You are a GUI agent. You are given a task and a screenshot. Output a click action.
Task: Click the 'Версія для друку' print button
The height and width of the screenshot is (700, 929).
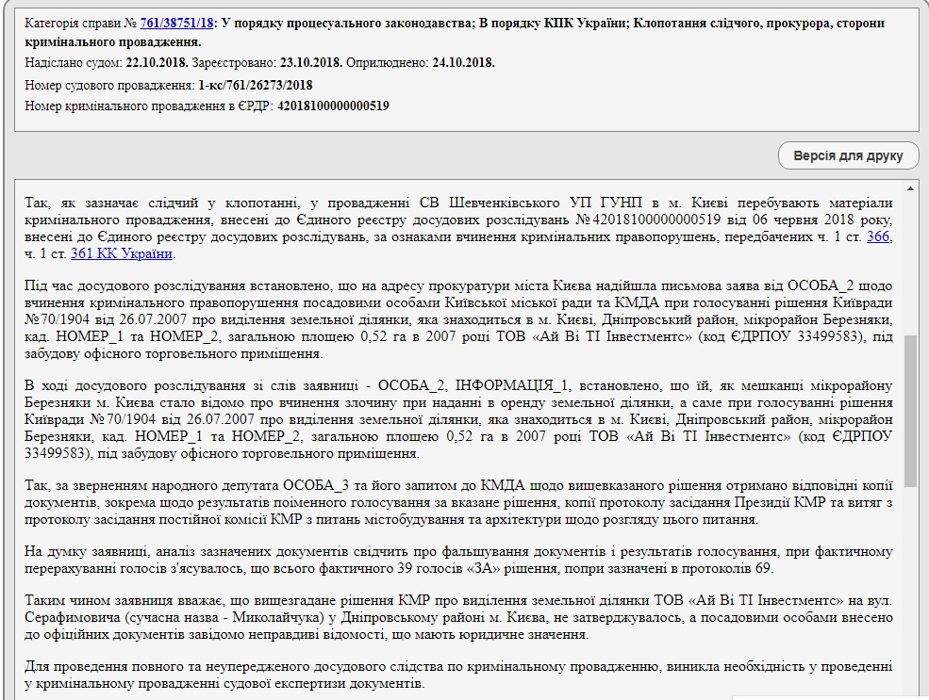click(x=848, y=155)
